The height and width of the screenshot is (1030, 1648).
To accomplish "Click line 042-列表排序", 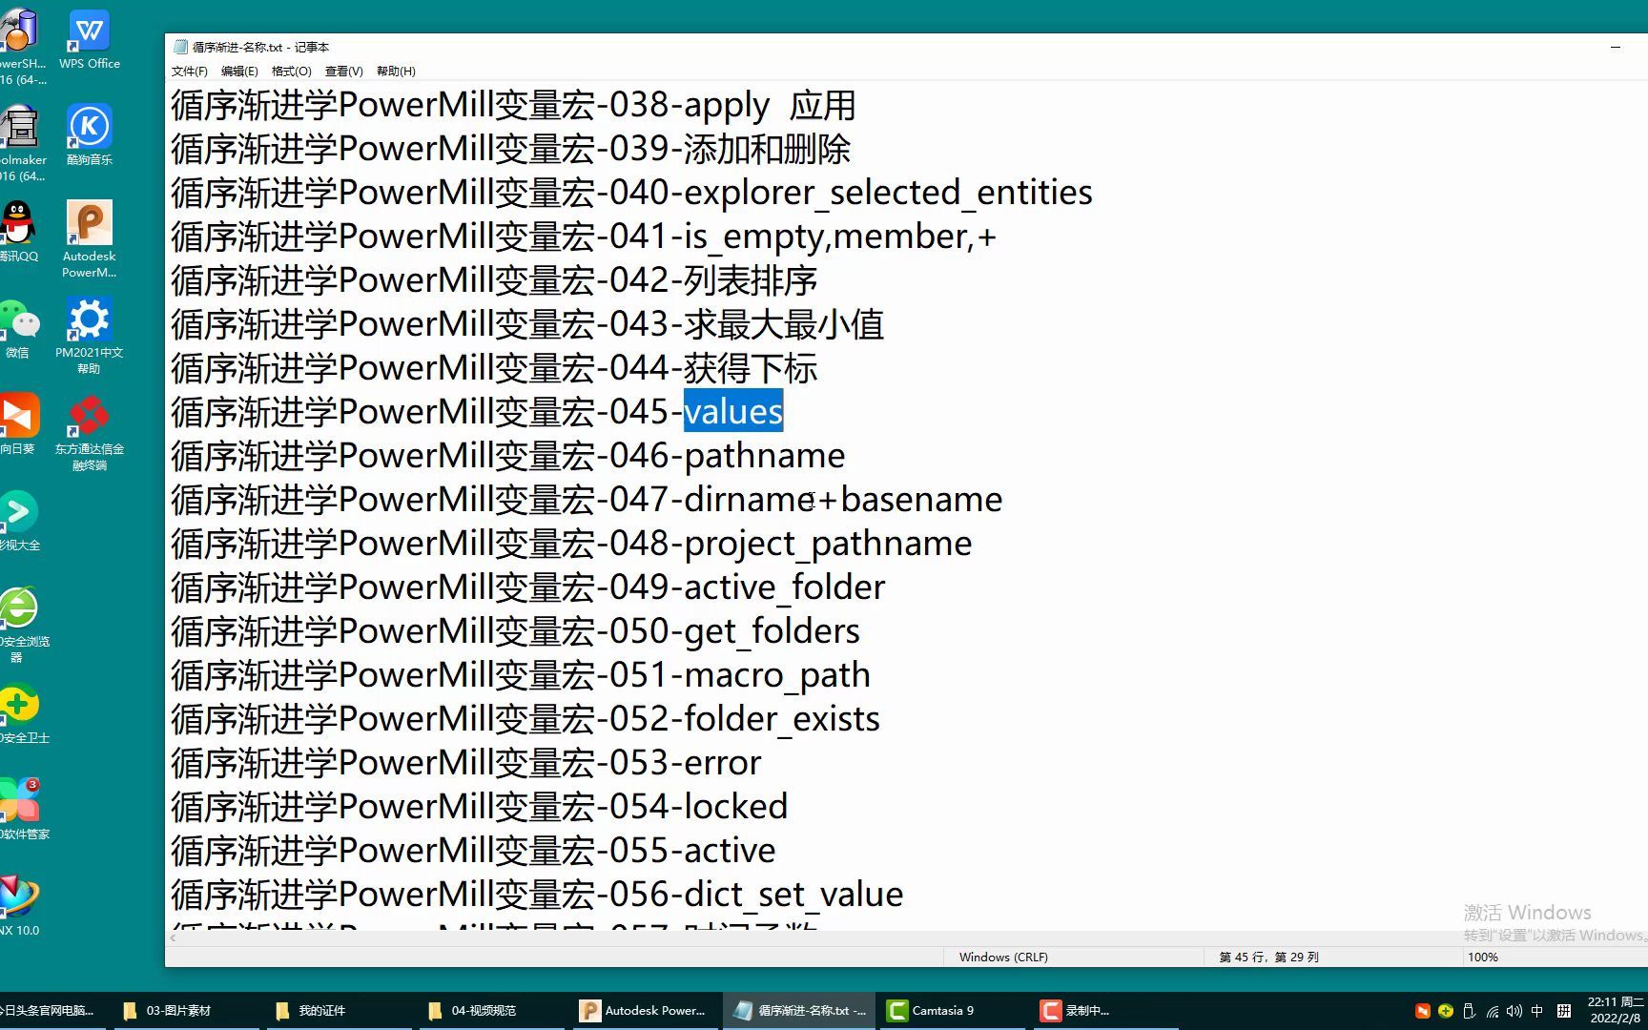I will tap(494, 280).
